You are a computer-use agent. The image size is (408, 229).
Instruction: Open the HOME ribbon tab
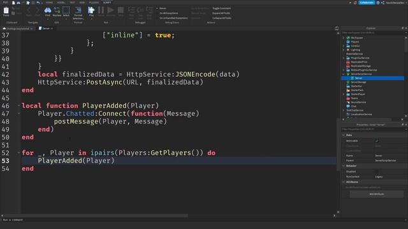point(49,3)
